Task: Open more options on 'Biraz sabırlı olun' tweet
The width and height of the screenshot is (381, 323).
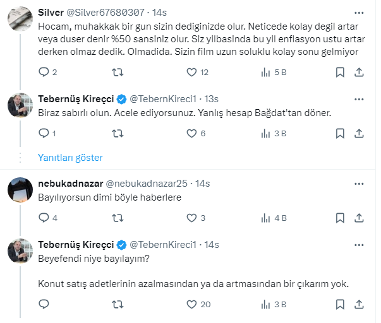Action: point(359,98)
